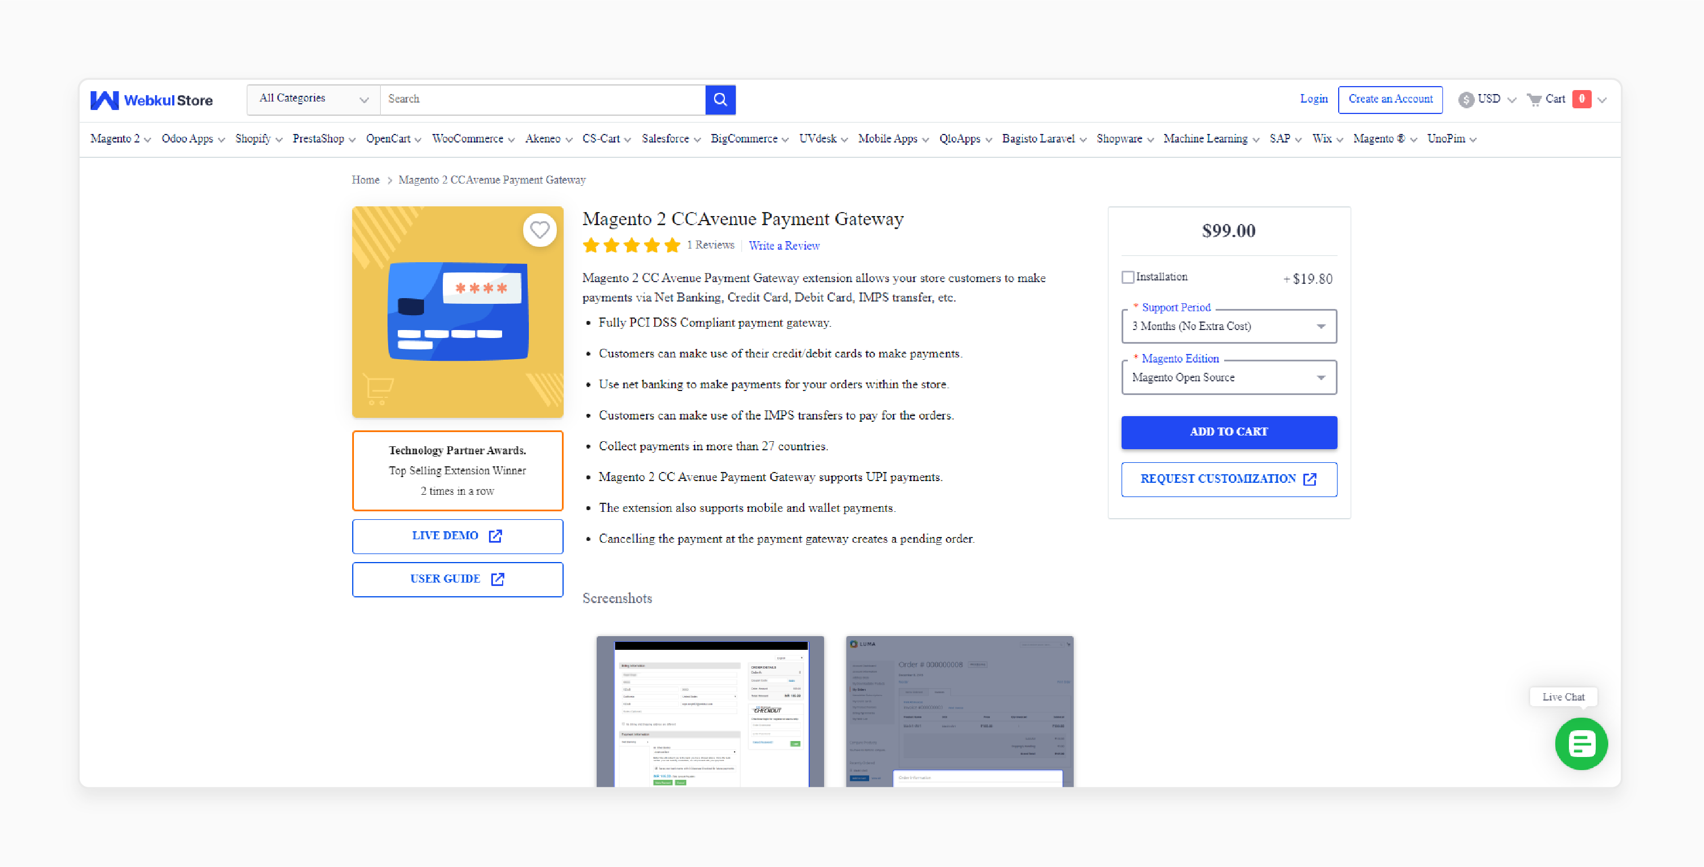Image resolution: width=1704 pixels, height=867 pixels.
Task: Open the UVdesk menu
Action: tap(823, 139)
